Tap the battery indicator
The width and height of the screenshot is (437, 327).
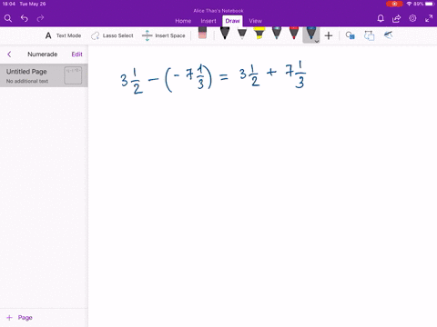tap(430, 4)
